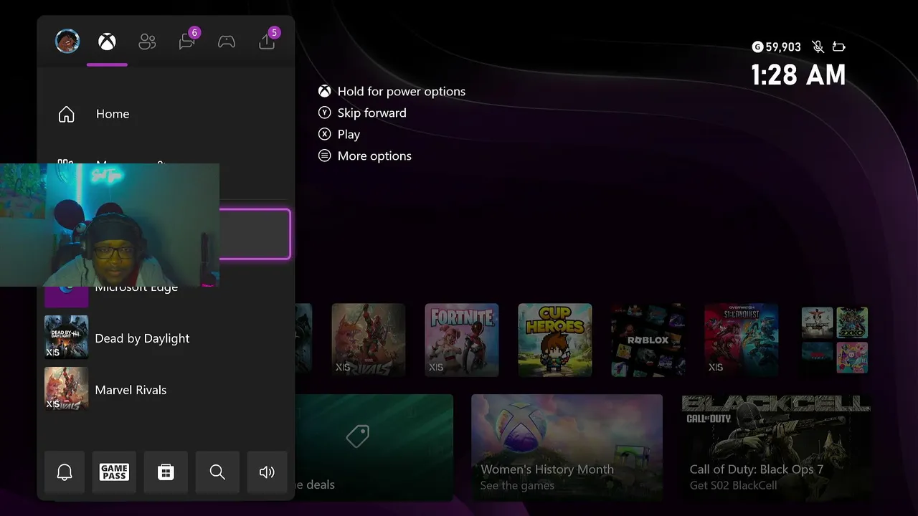
Task: Go to Home in the guide
Action: click(166, 114)
